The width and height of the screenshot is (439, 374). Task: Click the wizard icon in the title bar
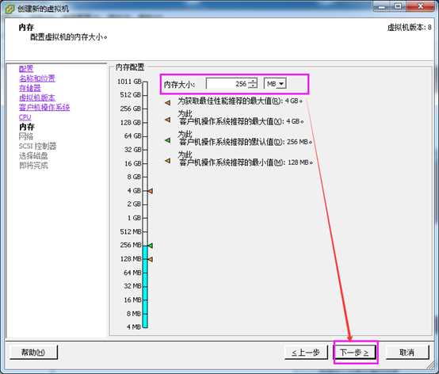[10, 9]
